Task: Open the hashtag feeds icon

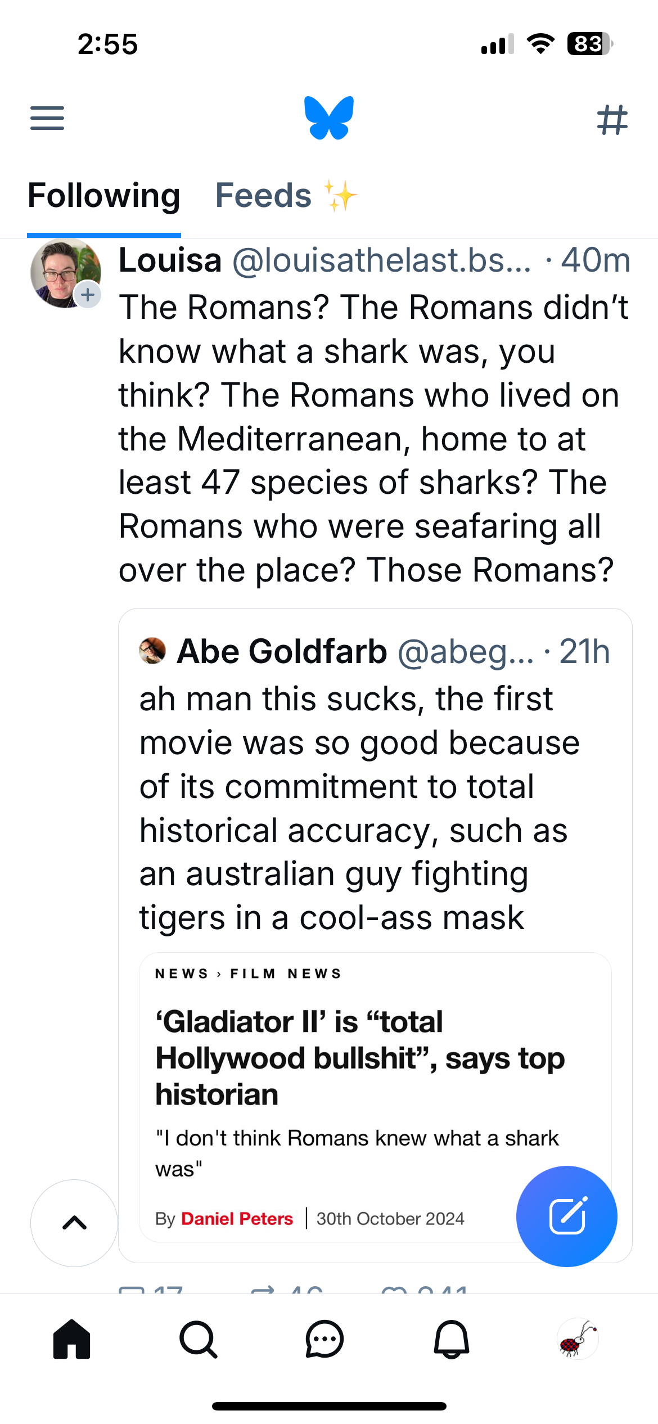Action: click(x=612, y=119)
